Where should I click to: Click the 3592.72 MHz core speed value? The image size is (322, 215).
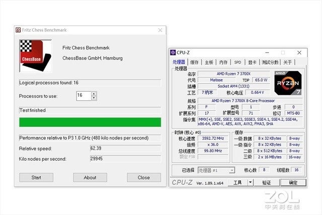pos(213,138)
